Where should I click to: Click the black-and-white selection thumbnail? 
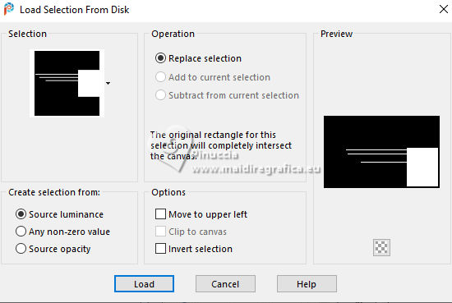[67, 83]
